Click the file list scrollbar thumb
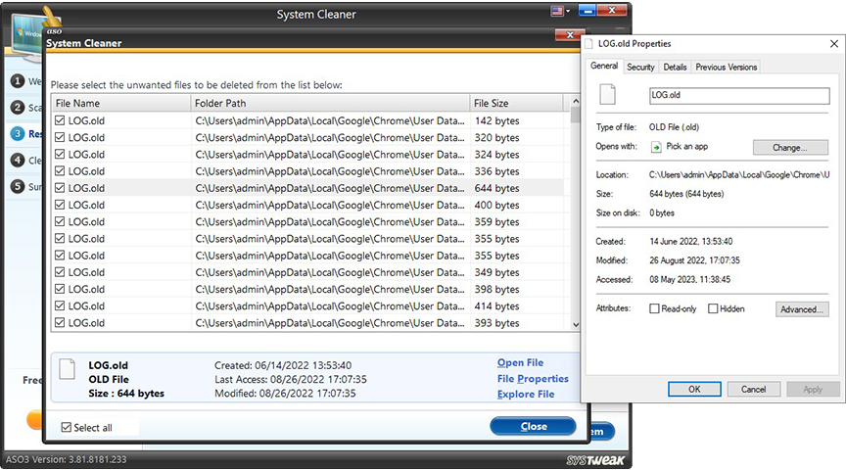This screenshot has width=846, height=470. (576, 115)
